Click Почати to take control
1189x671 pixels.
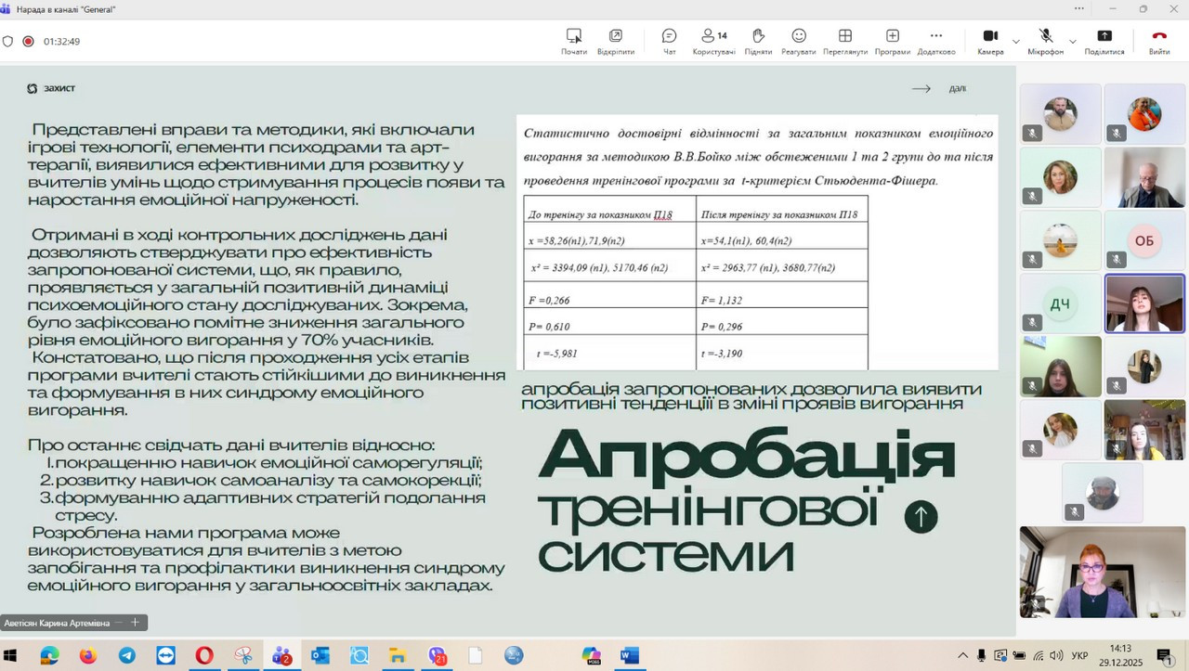(x=574, y=40)
